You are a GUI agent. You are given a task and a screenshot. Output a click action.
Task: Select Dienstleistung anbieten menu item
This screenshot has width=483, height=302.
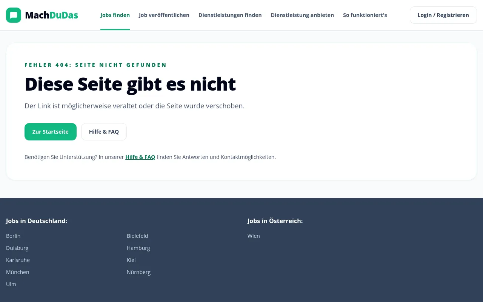(x=302, y=15)
